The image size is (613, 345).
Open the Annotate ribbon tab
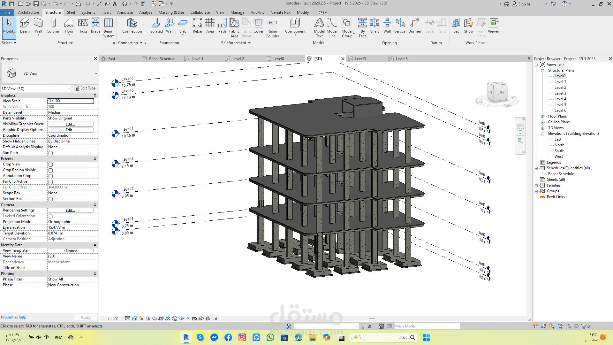[125, 12]
